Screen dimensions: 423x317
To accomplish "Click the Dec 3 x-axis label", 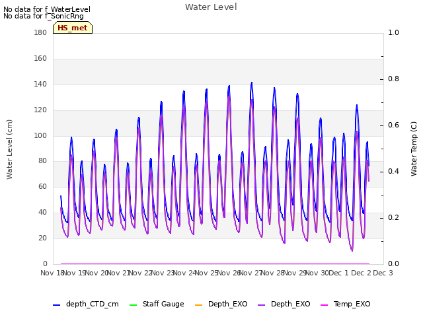I will (x=383, y=273).
